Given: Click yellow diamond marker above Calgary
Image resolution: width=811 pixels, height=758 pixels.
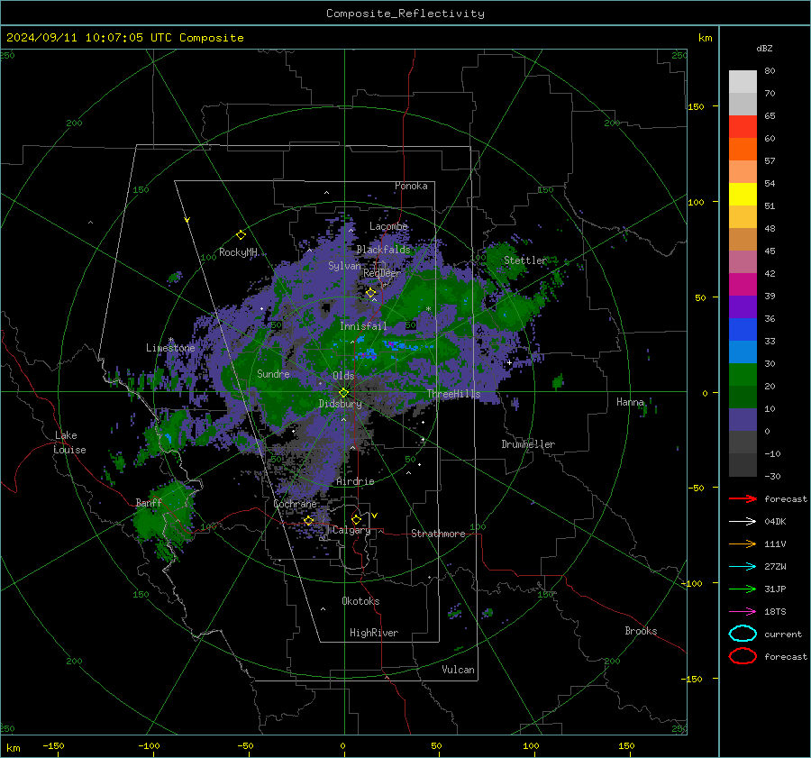Looking at the screenshot, I should point(356,519).
